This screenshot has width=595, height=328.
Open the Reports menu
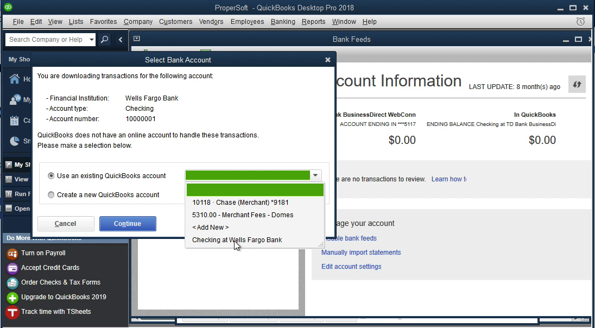(313, 22)
